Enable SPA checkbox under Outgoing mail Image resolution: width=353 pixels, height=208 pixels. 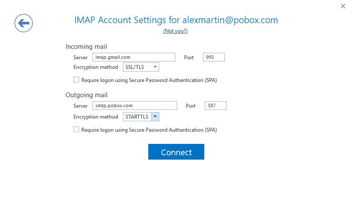point(76,130)
